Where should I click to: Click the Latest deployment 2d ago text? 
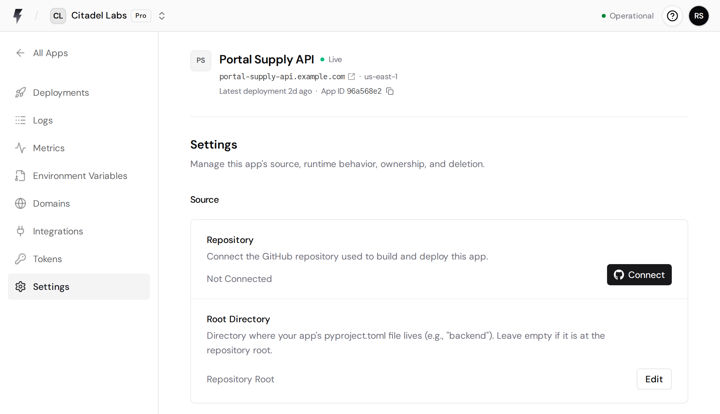pos(266,91)
